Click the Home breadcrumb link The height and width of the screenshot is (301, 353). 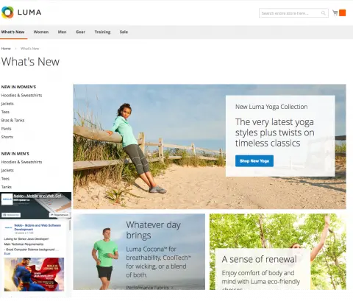(x=6, y=49)
